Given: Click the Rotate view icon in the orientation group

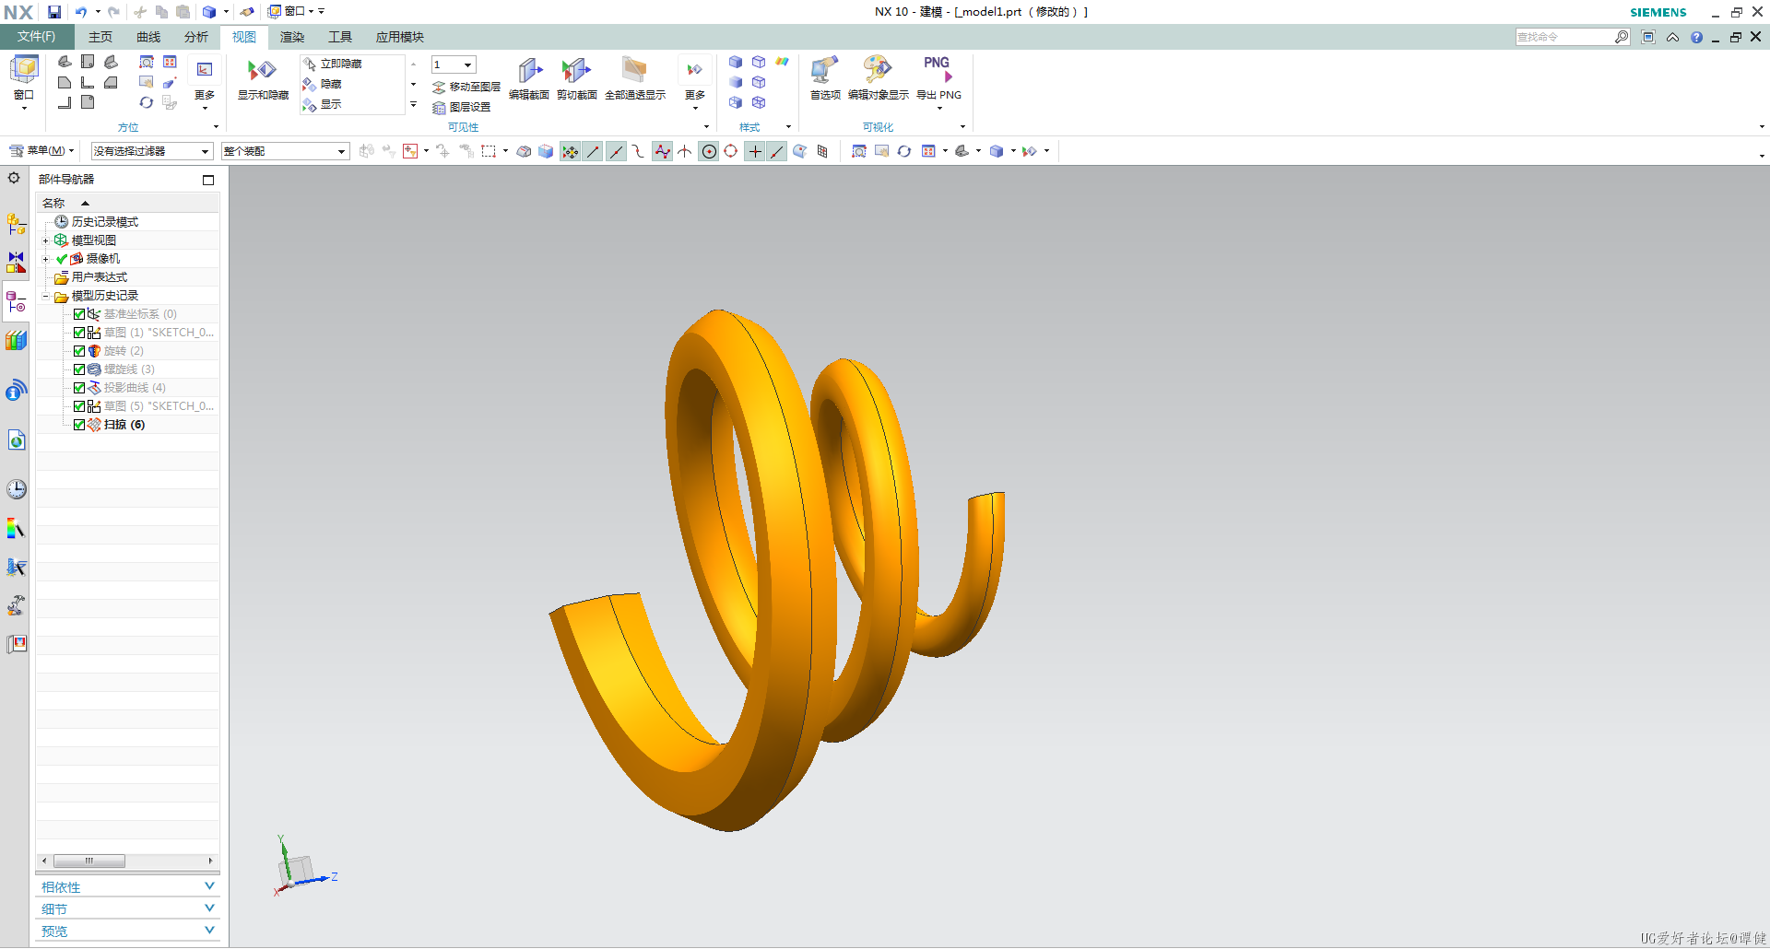Looking at the screenshot, I should click(146, 102).
